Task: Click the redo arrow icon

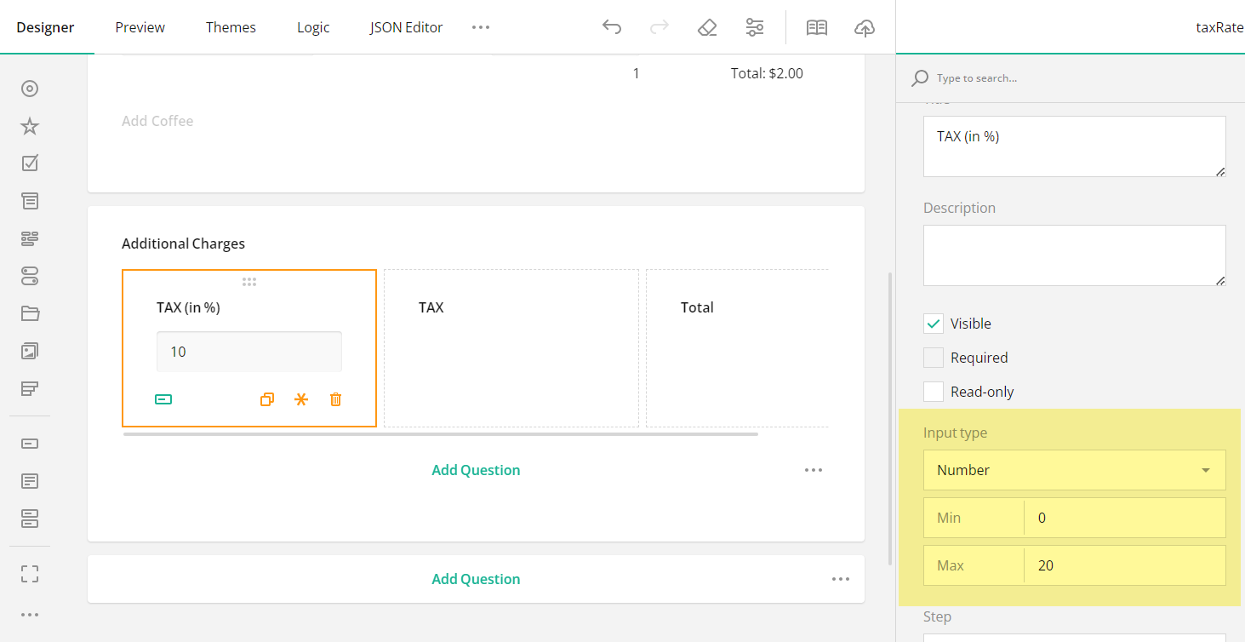Action: pos(659,26)
